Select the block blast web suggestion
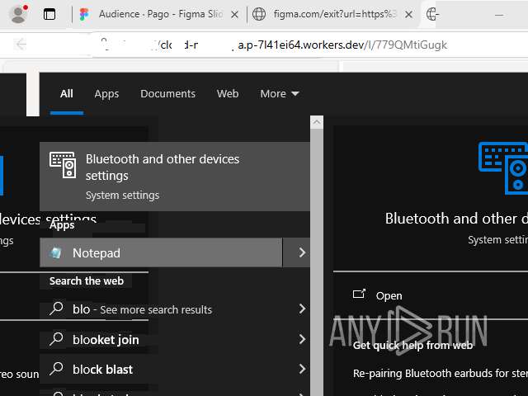This screenshot has width=528, height=396. tap(102, 370)
